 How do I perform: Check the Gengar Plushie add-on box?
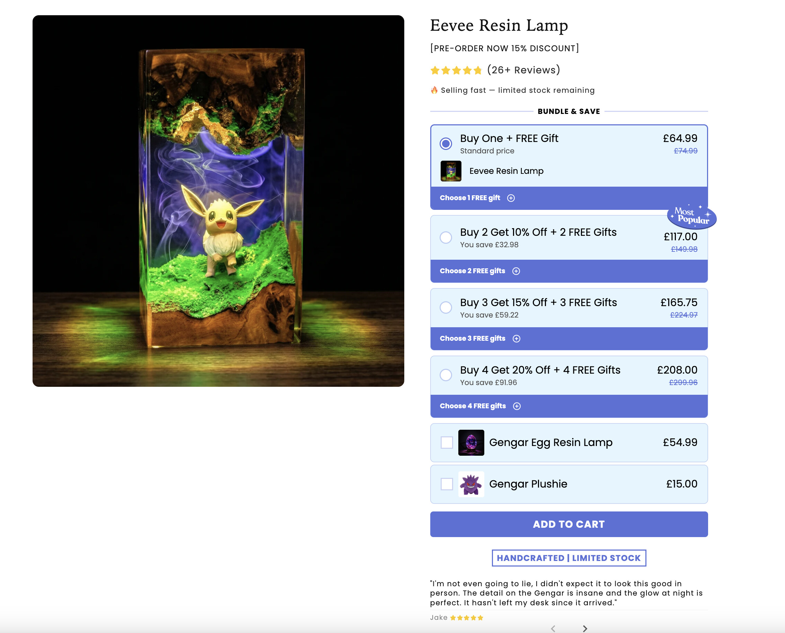[x=447, y=484]
